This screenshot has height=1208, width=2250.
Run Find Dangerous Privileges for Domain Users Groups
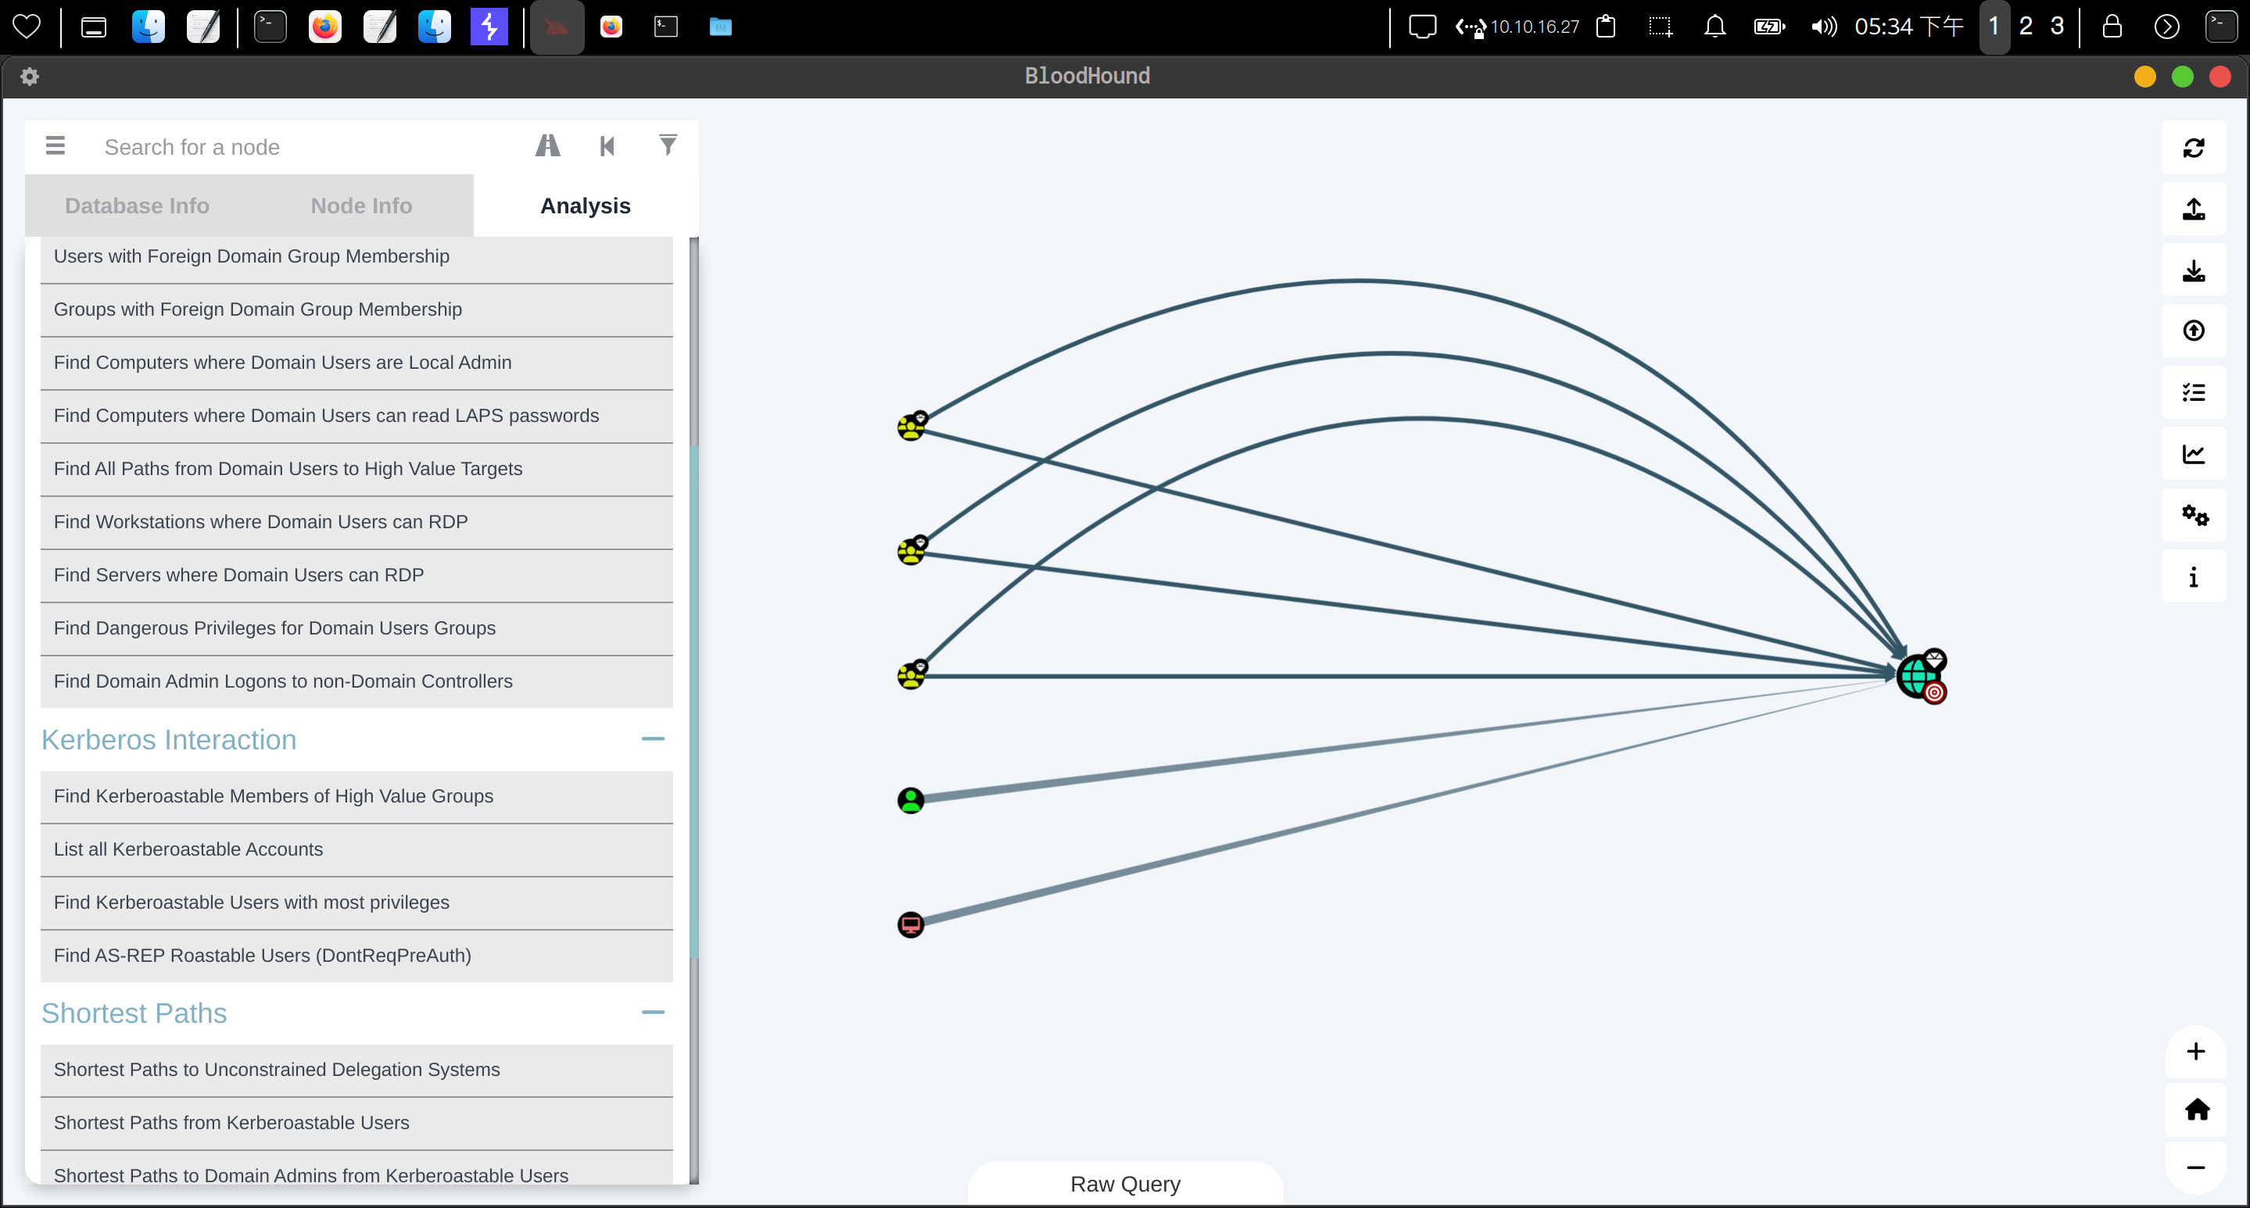point(356,628)
